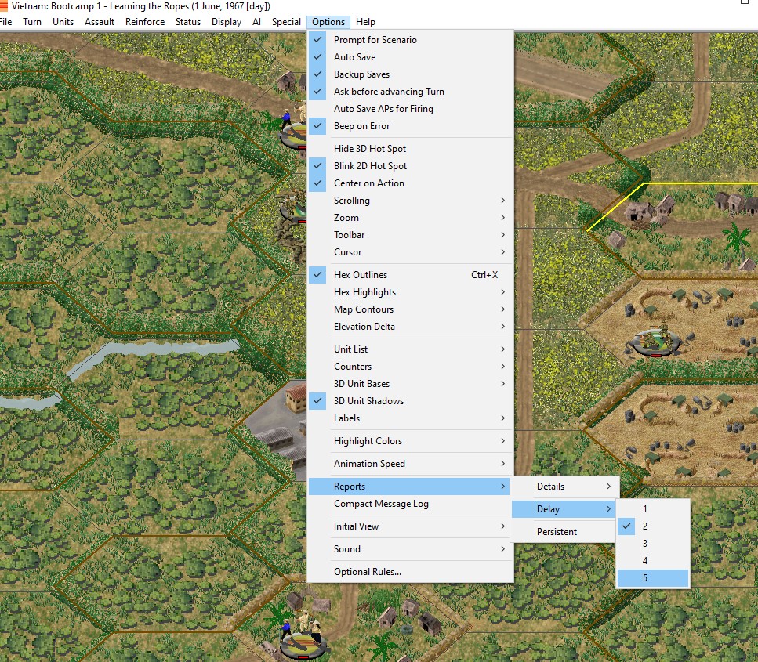Open the AI menu
This screenshot has height=662, width=758.
256,22
